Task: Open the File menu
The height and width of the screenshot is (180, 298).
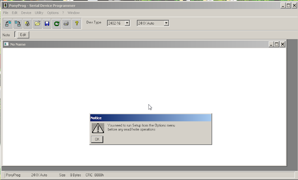Action: click(x=6, y=13)
